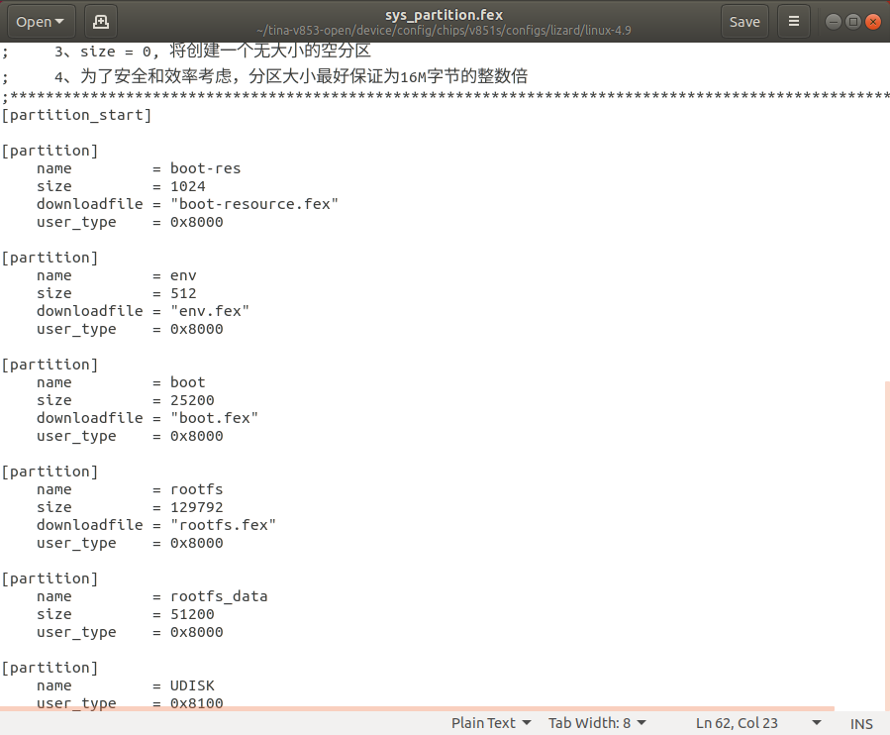The height and width of the screenshot is (735, 890).
Task: Save the file with Save button
Action: [744, 22]
